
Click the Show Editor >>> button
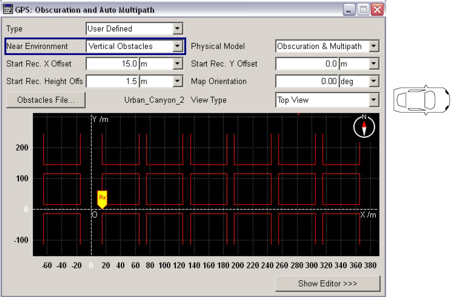pos(327,283)
